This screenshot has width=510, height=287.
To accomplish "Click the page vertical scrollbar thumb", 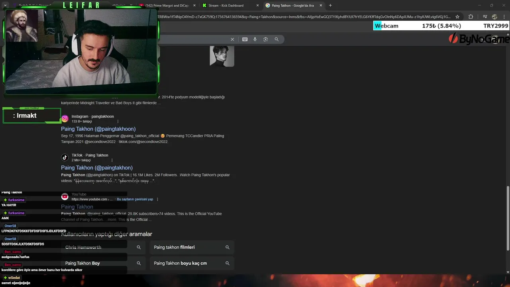I will pos(508,218).
